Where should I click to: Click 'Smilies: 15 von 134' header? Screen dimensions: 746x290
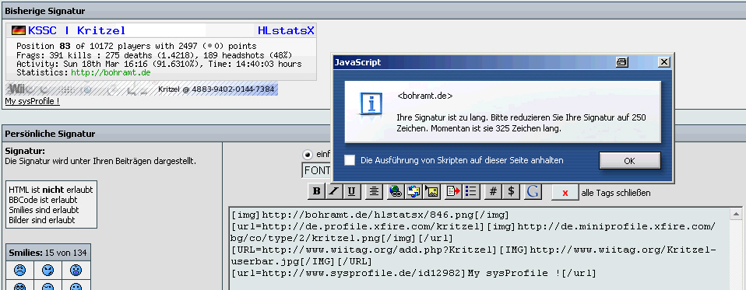tap(48, 253)
